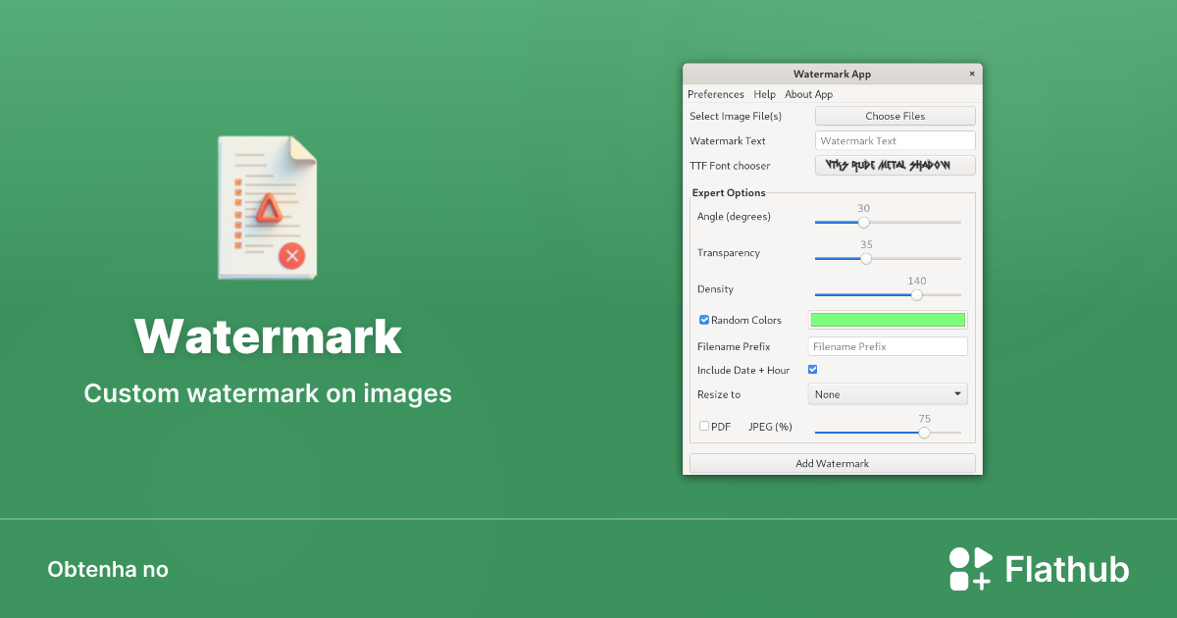Select About App in the menu bar

pyautogui.click(x=808, y=94)
